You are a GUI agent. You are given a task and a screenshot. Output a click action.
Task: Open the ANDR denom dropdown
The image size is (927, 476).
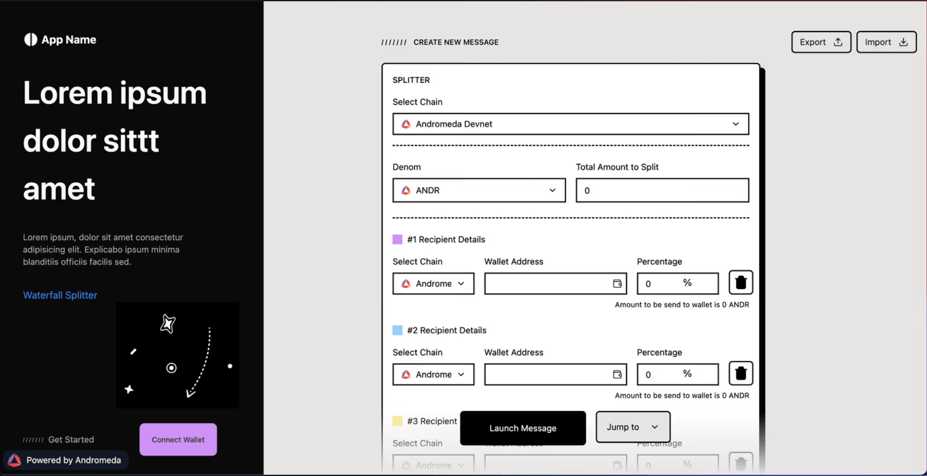(479, 190)
